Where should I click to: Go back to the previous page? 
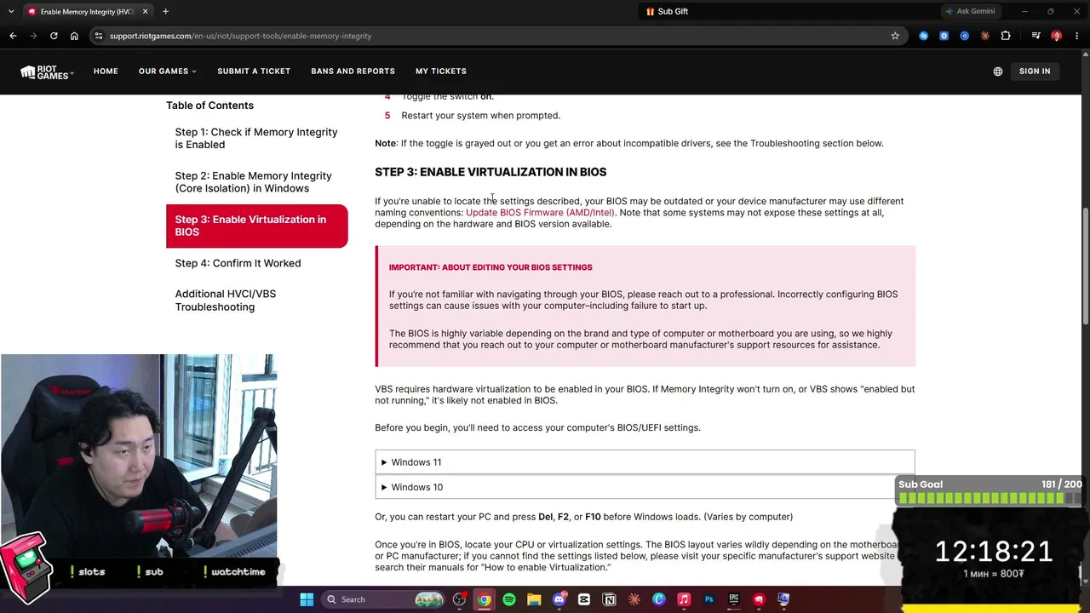point(13,36)
